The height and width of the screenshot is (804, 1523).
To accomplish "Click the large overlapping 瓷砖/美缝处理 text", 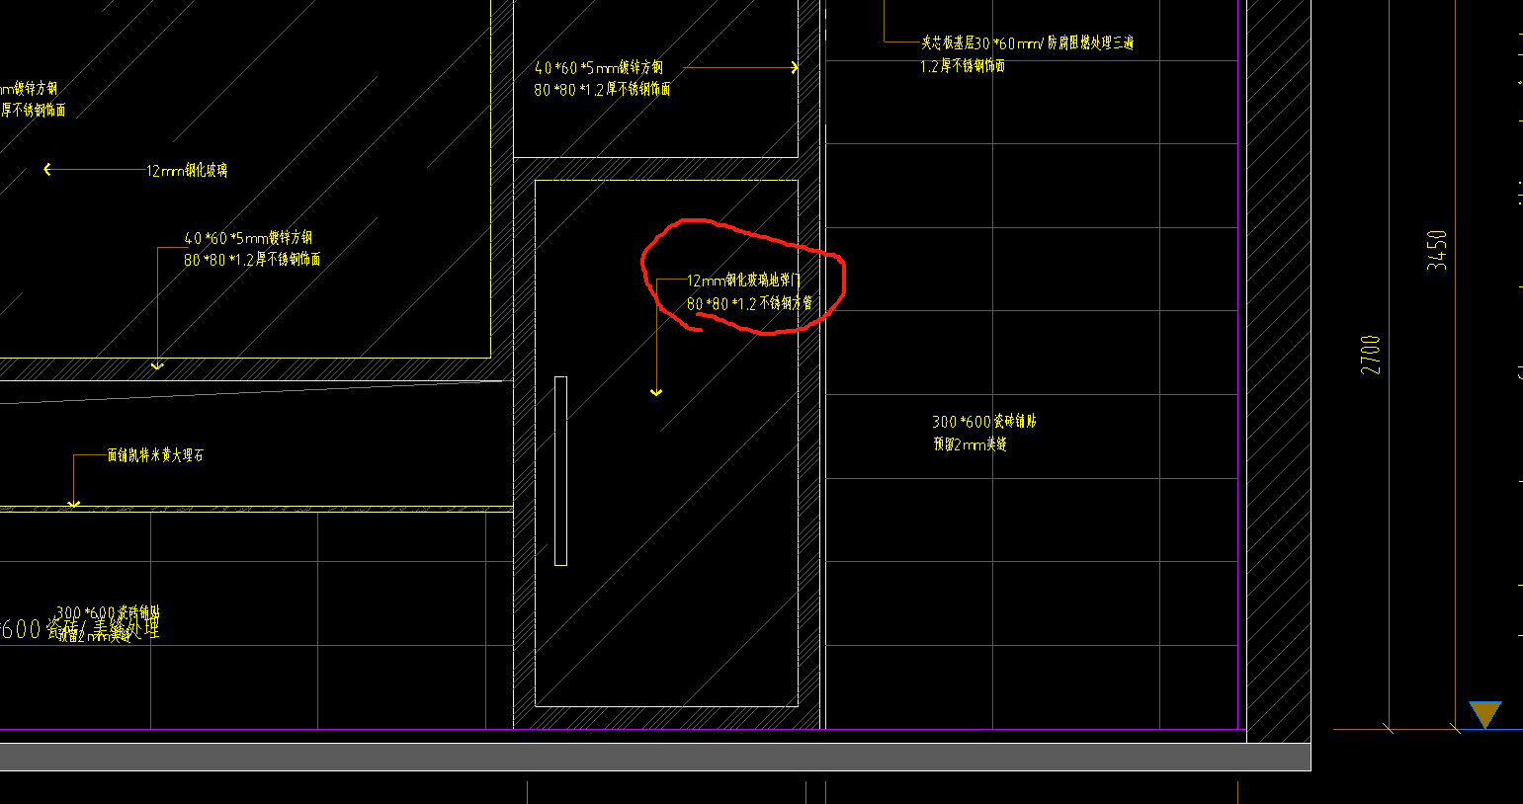I will [x=79, y=628].
